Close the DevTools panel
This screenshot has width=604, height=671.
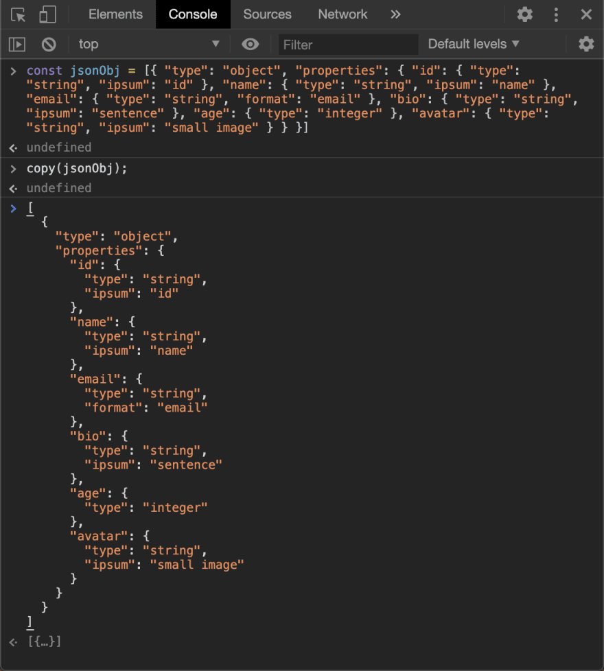[586, 14]
